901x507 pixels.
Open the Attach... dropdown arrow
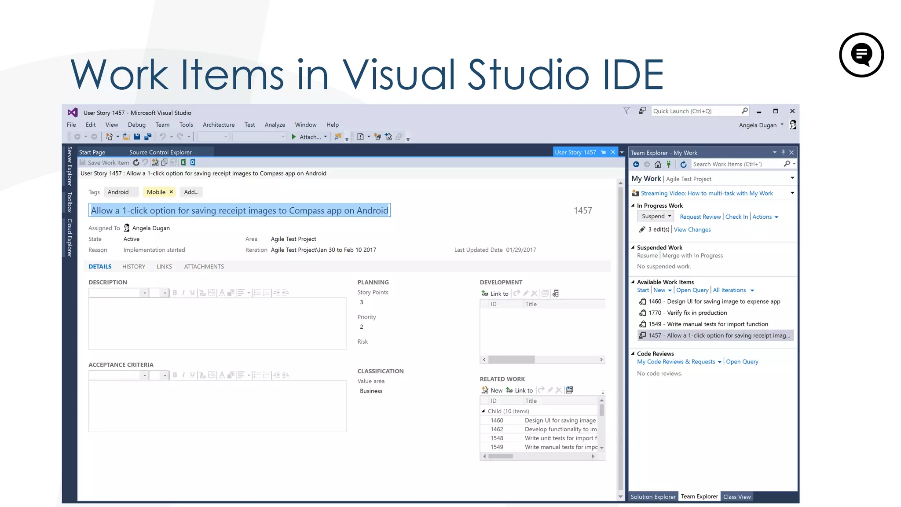[x=326, y=137]
